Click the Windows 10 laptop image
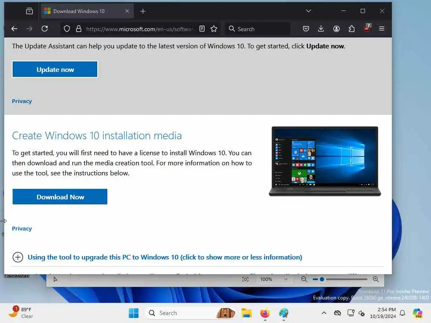Image resolution: width=431 pixels, height=323 pixels. [x=325, y=161]
